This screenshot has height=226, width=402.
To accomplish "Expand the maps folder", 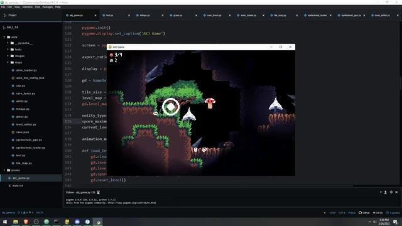I will 8,62.
